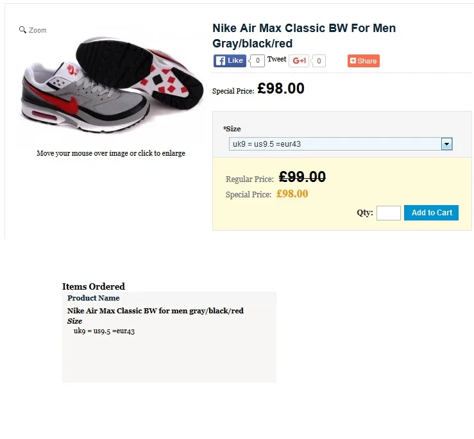474x439 pixels.
Task: Click the Zoom magnifier icon
Action: point(22,29)
